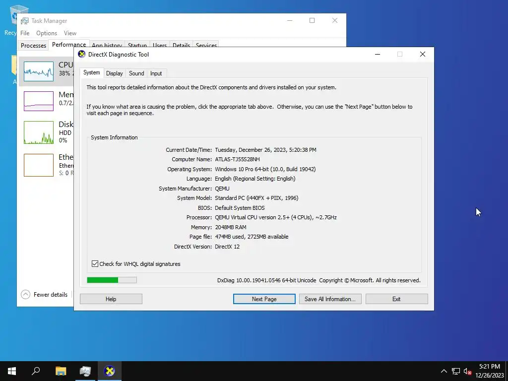Open Task Manager View menu
The width and height of the screenshot is (508, 381).
[70, 33]
